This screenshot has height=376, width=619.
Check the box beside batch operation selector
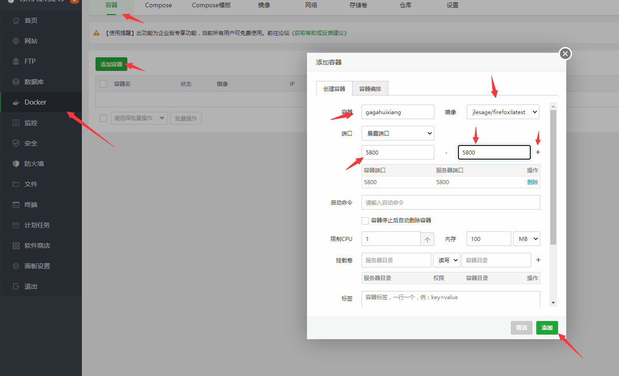(103, 118)
